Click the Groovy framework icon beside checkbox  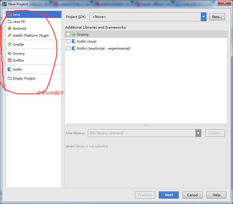(74, 34)
